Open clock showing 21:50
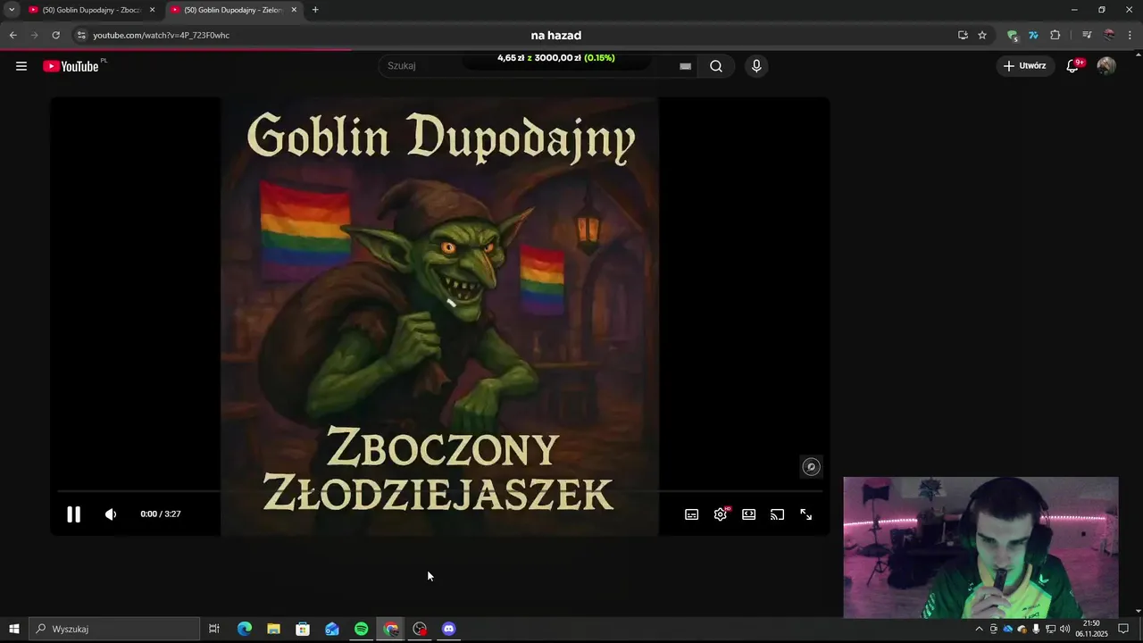The height and width of the screenshot is (643, 1143). point(1091,630)
